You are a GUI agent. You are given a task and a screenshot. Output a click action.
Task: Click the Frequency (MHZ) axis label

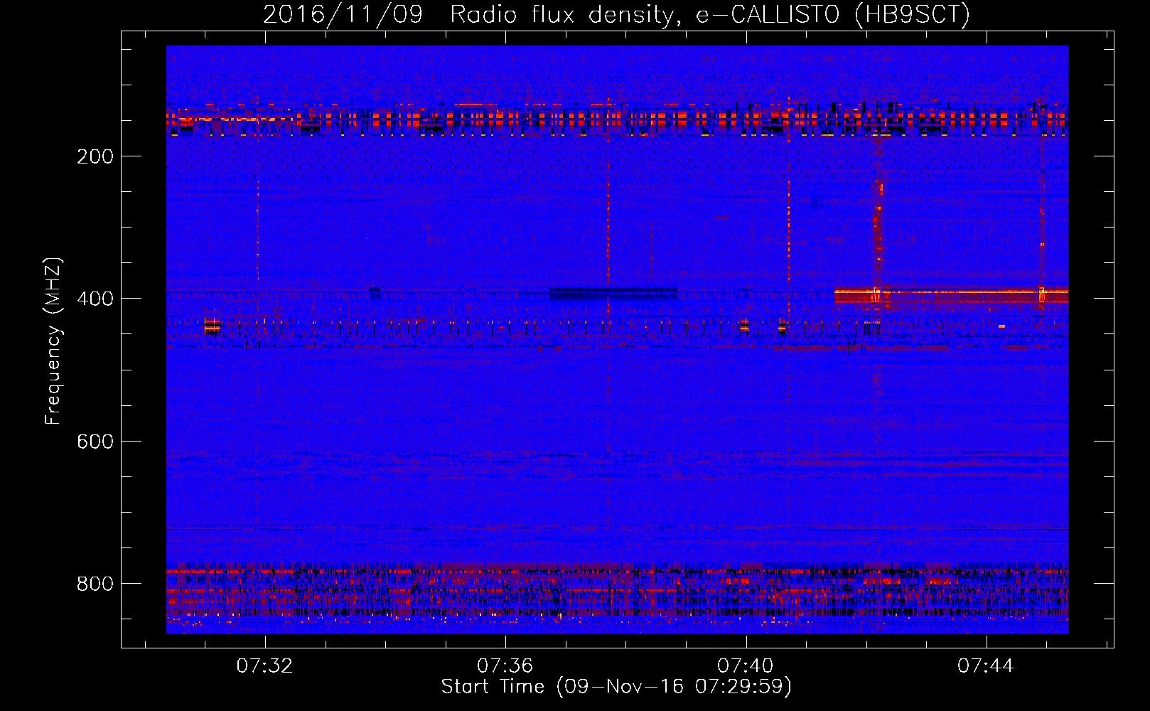53,341
